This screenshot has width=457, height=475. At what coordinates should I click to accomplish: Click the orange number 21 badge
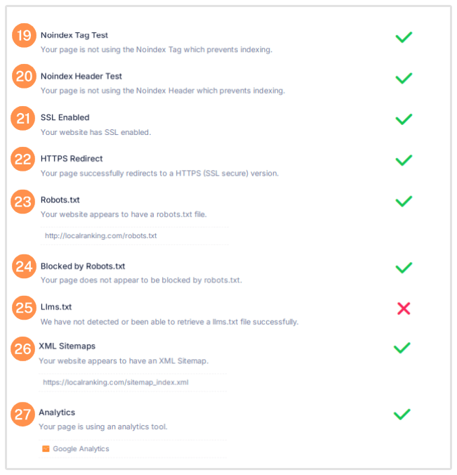click(x=24, y=118)
